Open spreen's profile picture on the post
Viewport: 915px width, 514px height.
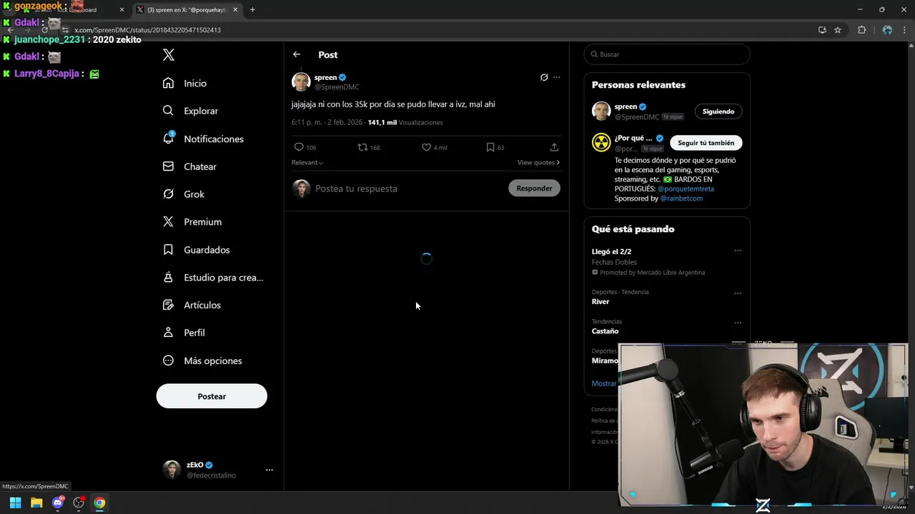(301, 81)
